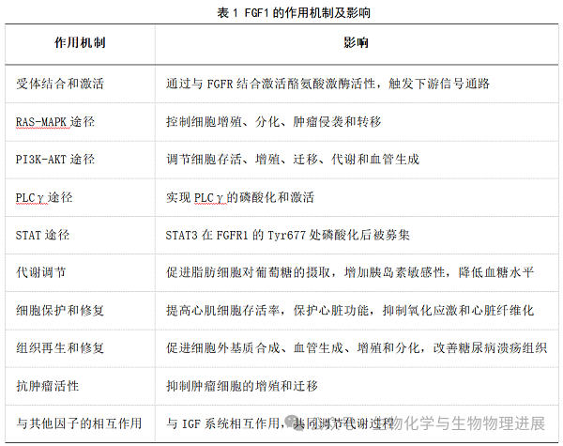Select the STAT 途径 cell
This screenshot has width=563, height=446.
pyautogui.click(x=43, y=235)
